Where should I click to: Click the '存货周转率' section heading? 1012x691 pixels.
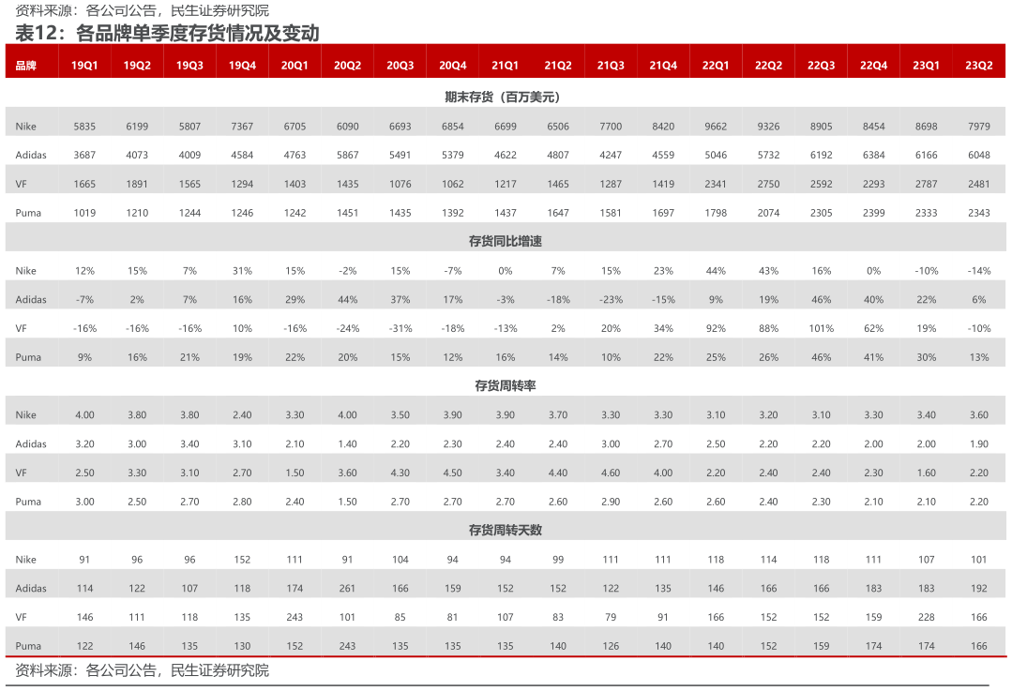[505, 386]
